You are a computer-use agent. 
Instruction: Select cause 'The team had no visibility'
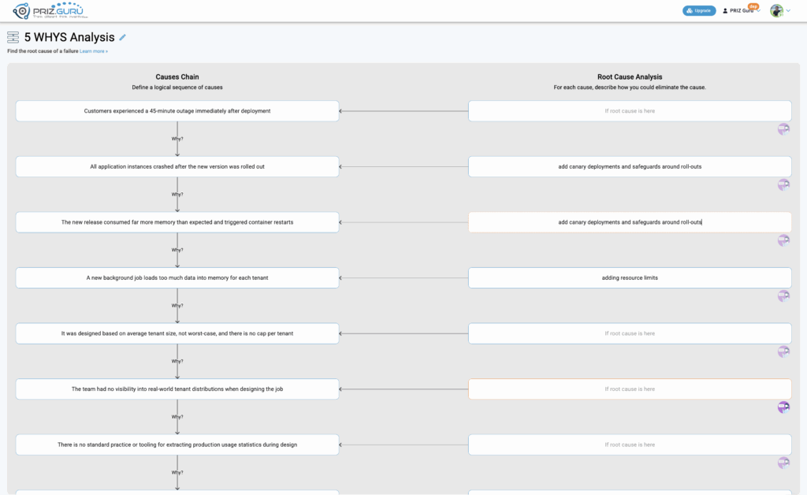(177, 389)
